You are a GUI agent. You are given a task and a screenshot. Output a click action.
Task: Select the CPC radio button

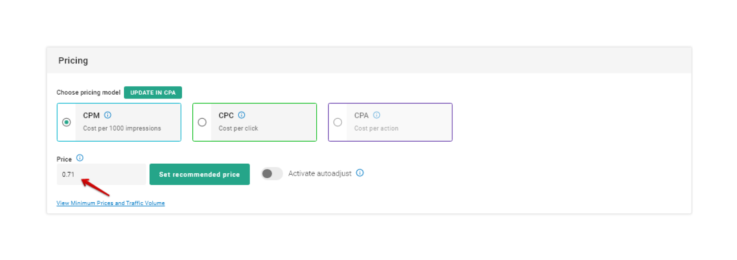point(202,122)
